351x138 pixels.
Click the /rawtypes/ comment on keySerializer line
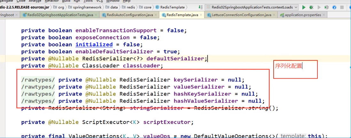pyautogui.click(x=38, y=80)
